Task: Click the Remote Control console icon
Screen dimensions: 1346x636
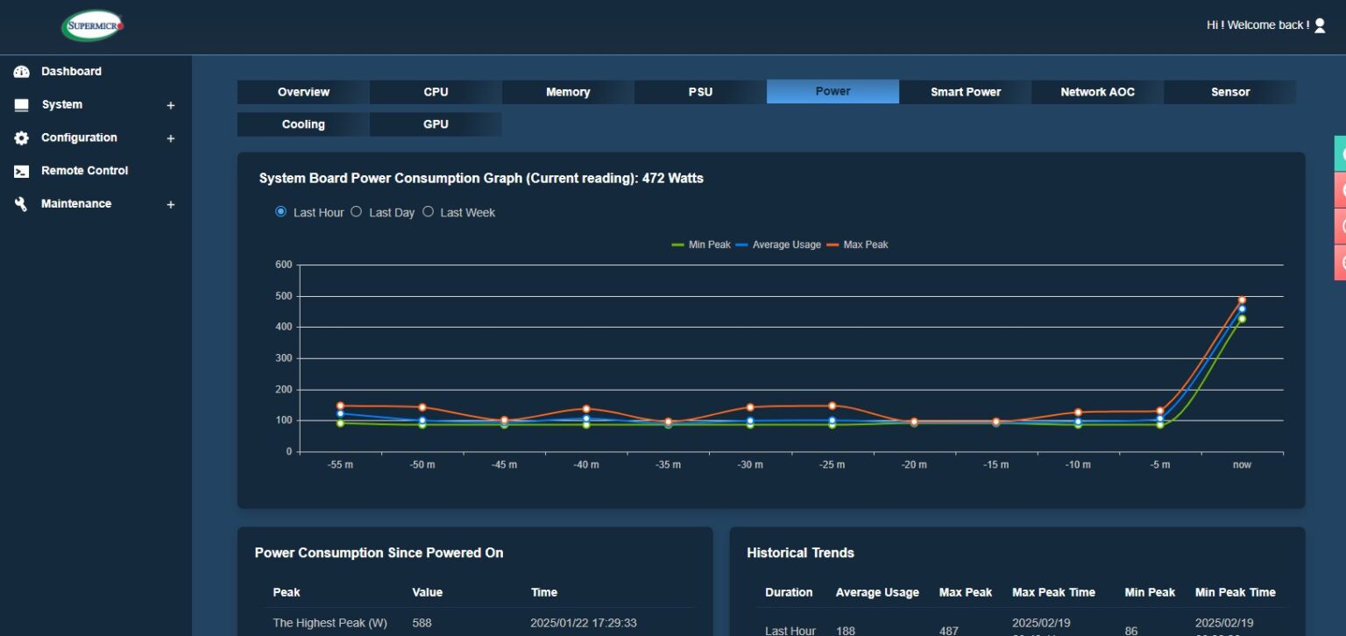Action: pyautogui.click(x=22, y=172)
